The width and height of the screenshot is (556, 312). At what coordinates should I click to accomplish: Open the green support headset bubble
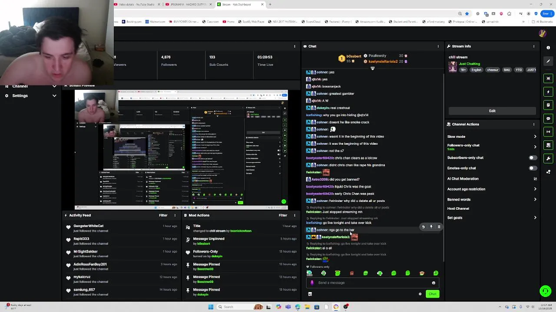tap(545, 291)
